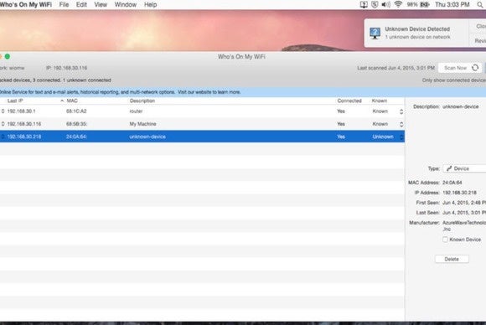Click the shield icon in menu bar

375,5
